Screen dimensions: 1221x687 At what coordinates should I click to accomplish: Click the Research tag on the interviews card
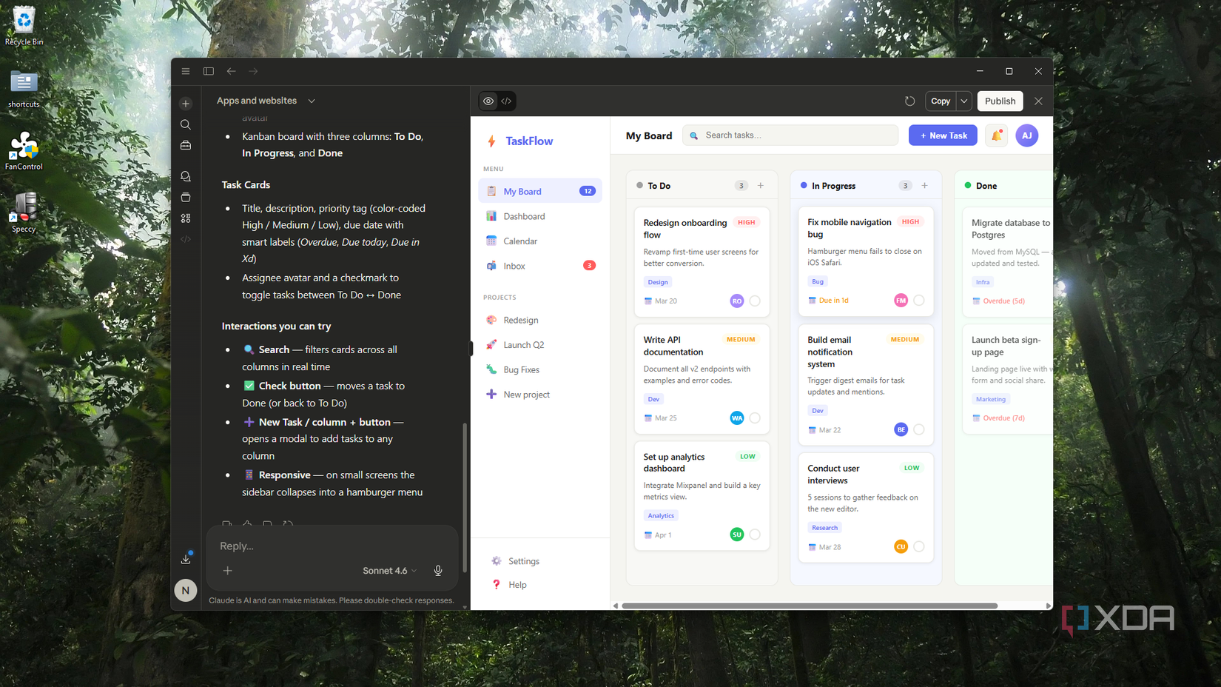(x=824, y=528)
